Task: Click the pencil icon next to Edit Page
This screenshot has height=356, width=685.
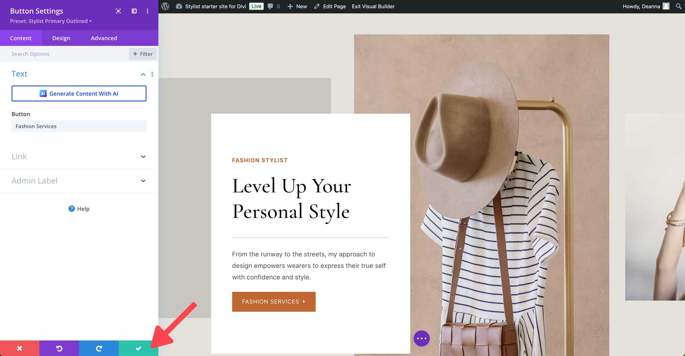Action: coord(316,6)
